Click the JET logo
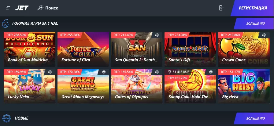The image size is (274, 126). (22, 8)
